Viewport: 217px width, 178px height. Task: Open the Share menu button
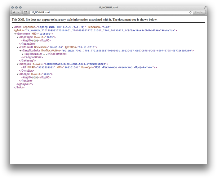pyautogui.click(x=25, y=12)
